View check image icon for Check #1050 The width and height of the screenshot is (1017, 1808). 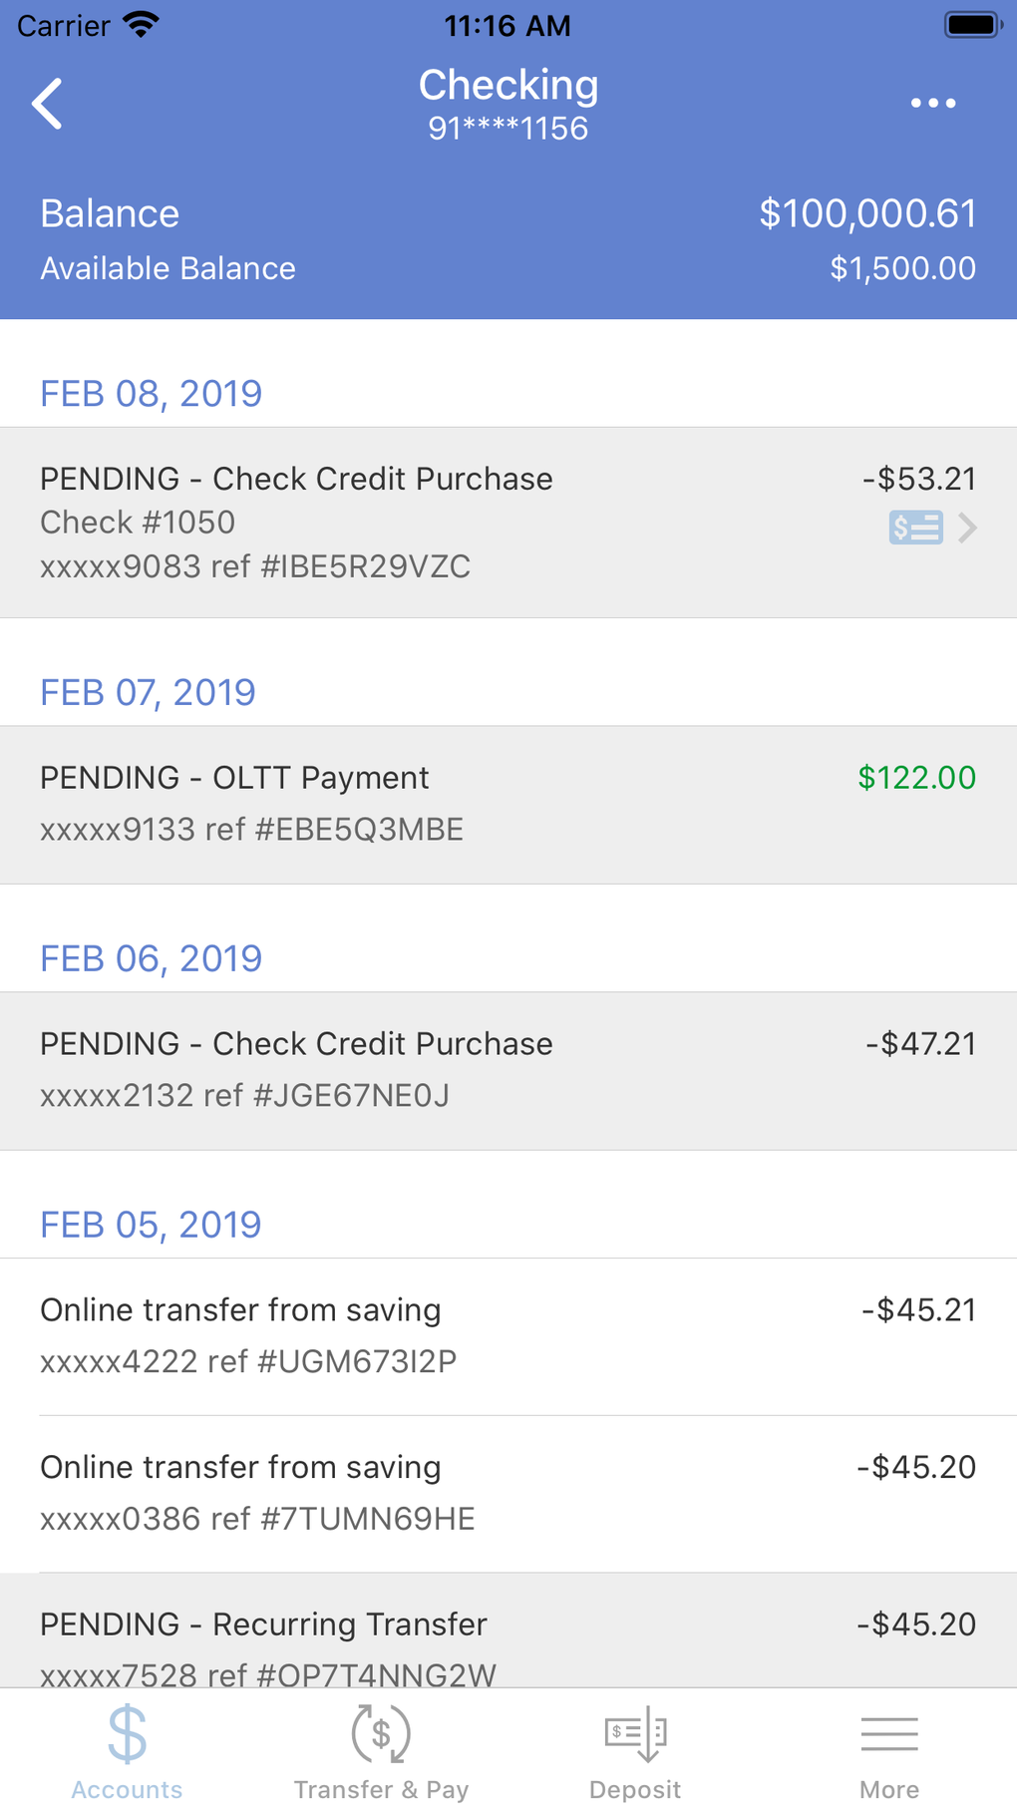point(915,528)
